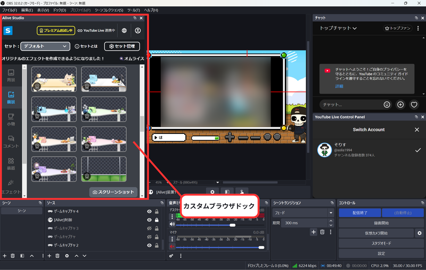This screenshot has width=426, height=270.
Task: Open the マイク track three-dot options
Action: click(x=172, y=239)
